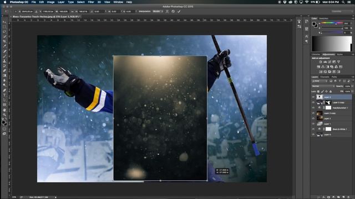Open the File menu
This screenshot has height=199, width=355.
click(34, 2)
